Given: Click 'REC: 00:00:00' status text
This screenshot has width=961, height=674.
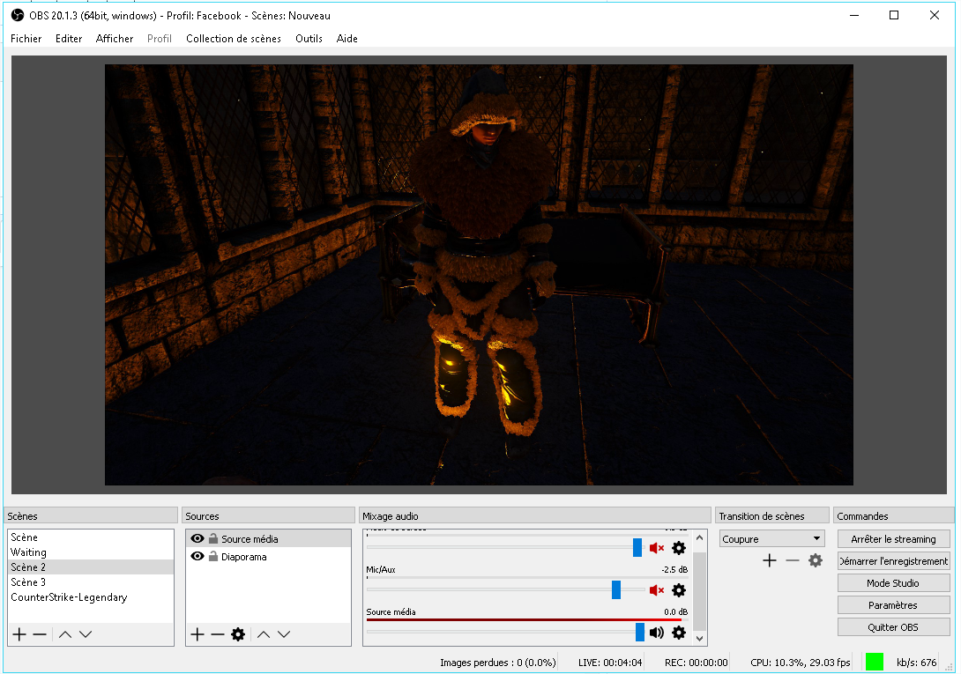Looking at the screenshot, I should click(x=697, y=663).
